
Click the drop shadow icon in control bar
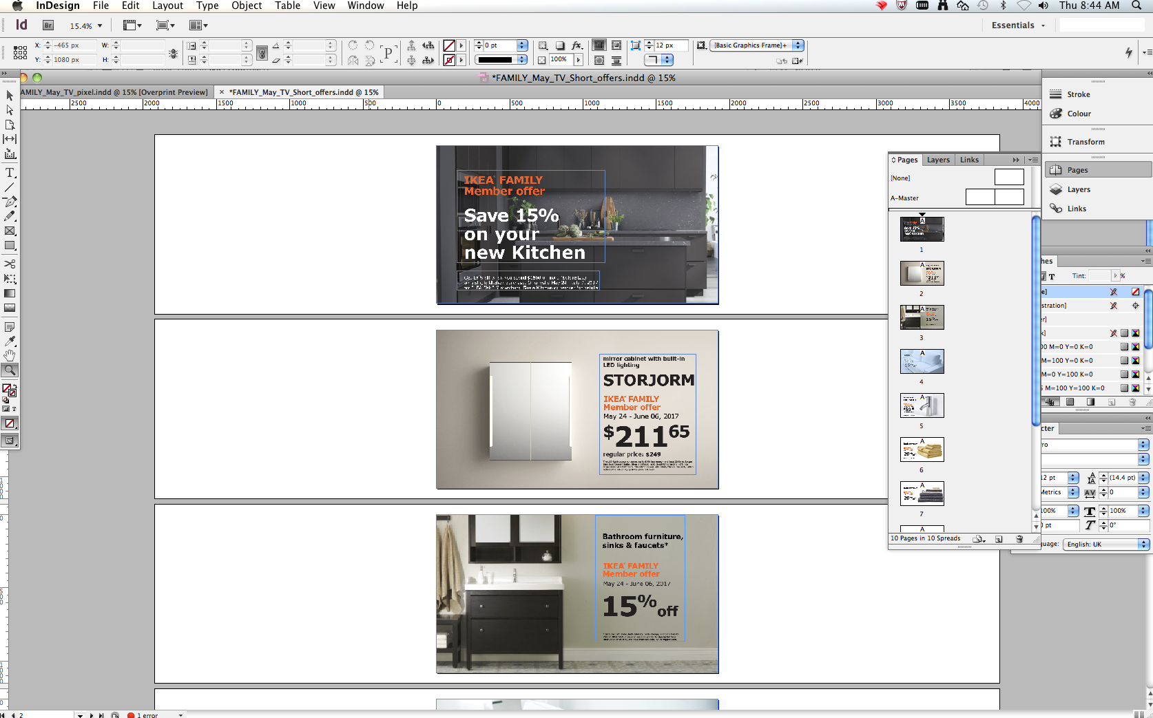(x=560, y=45)
